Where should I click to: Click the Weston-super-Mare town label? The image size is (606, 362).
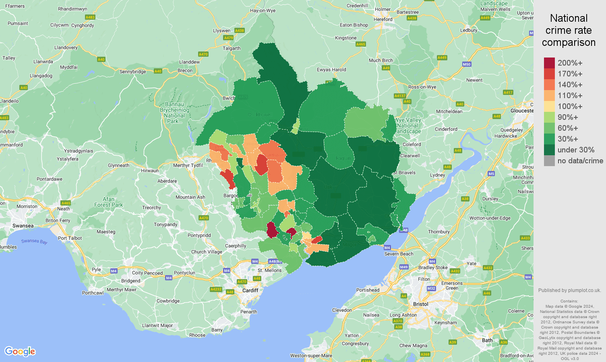click(x=311, y=356)
